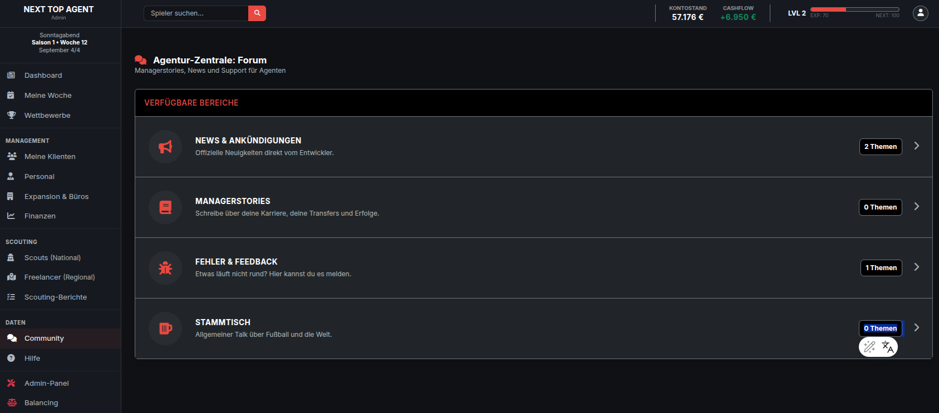Click the megaphone icon for News & Ankündigungen
This screenshot has width=939, height=413.
165,146
